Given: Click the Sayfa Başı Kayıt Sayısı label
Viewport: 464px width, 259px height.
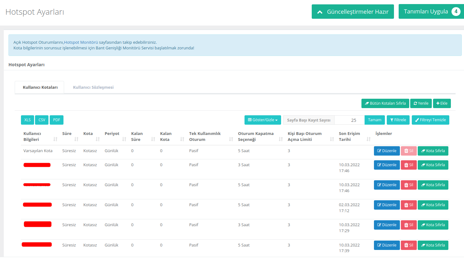Looking at the screenshot, I should (x=309, y=120).
